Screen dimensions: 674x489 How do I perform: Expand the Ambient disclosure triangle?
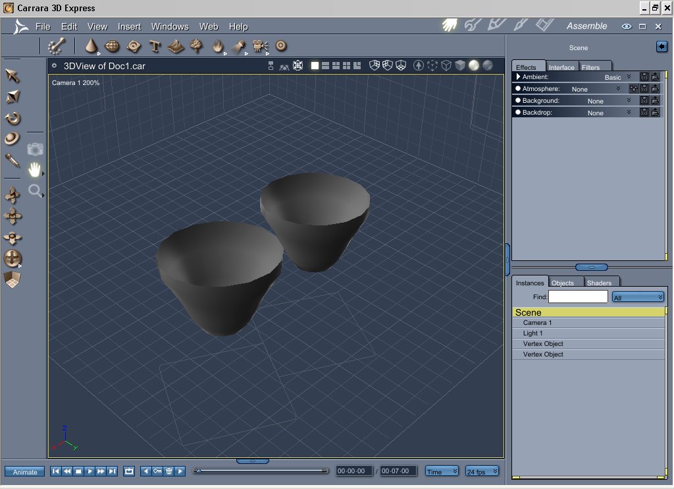(518, 77)
